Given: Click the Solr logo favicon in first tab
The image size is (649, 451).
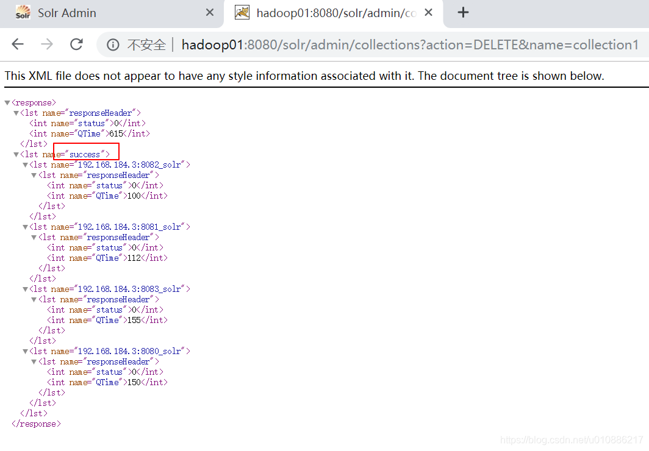Looking at the screenshot, I should pyautogui.click(x=23, y=13).
